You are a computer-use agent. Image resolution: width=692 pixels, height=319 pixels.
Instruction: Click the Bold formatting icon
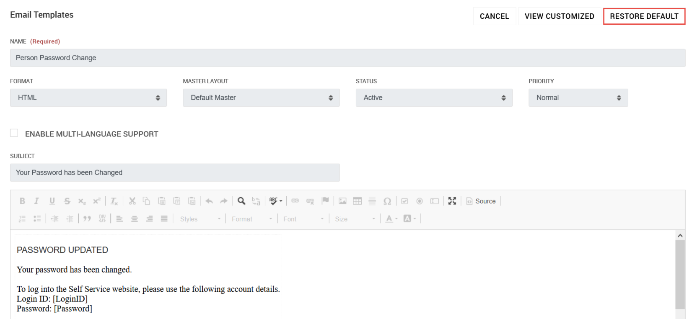click(22, 201)
